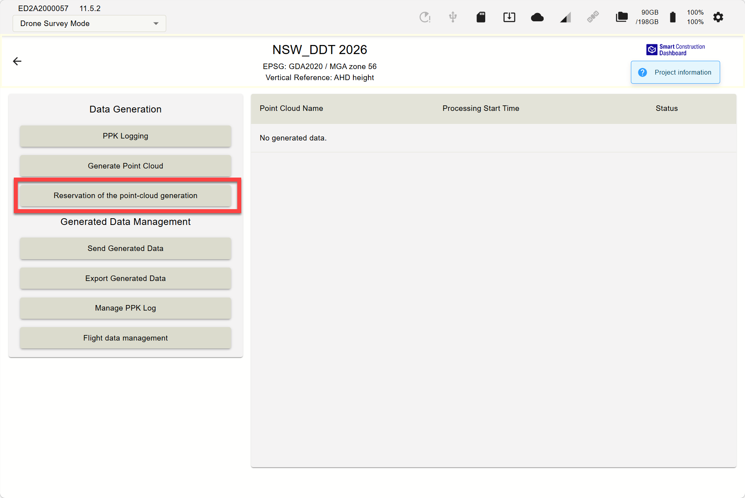Click the download to device icon
This screenshot has height=498, width=745.
(x=509, y=17)
